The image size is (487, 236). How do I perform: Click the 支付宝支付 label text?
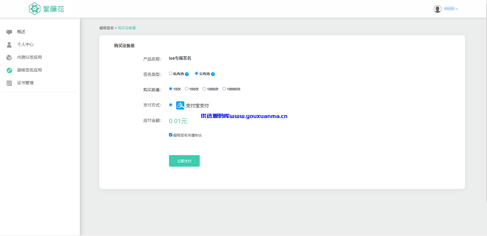pyautogui.click(x=197, y=106)
